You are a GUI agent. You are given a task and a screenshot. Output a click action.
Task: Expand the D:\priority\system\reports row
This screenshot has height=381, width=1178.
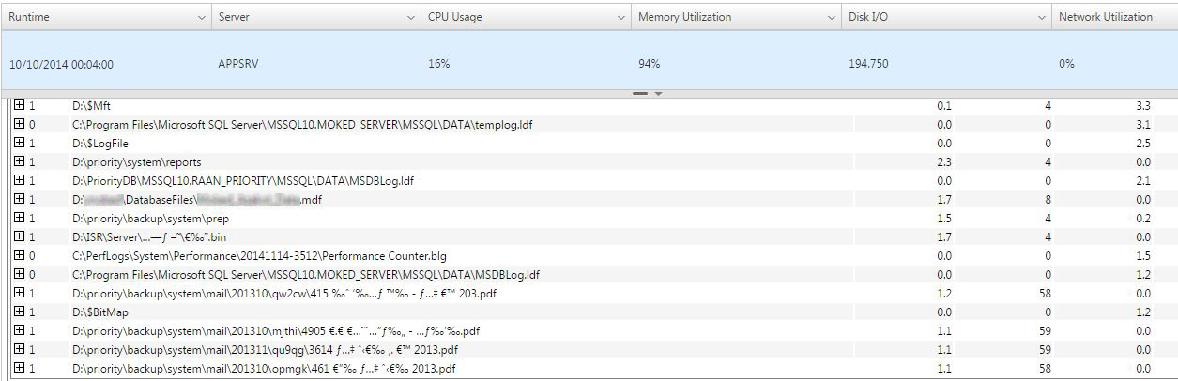coord(19,162)
